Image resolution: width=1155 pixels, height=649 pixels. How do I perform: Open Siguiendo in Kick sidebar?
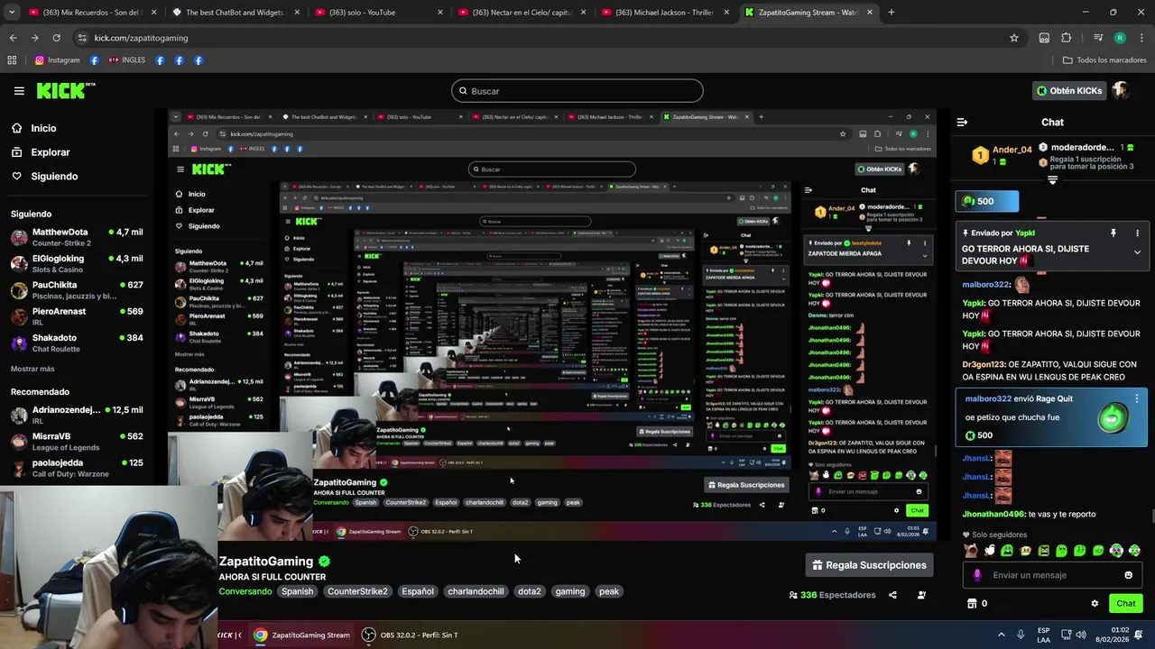tap(44, 177)
